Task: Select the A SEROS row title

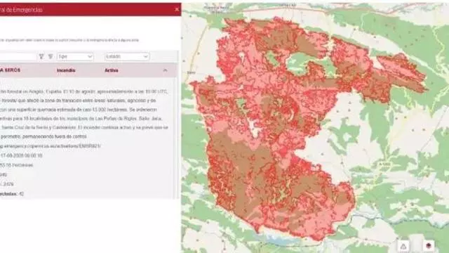Action: [x=11, y=70]
